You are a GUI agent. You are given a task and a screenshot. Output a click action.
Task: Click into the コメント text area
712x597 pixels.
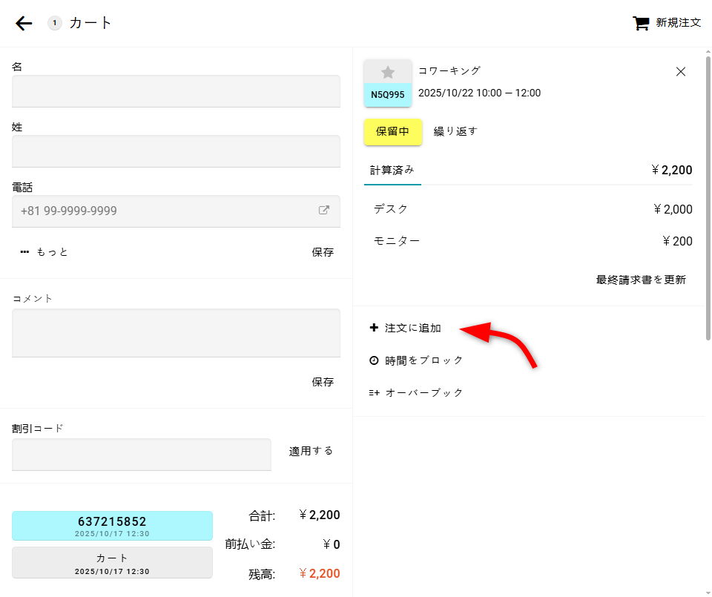point(176,333)
